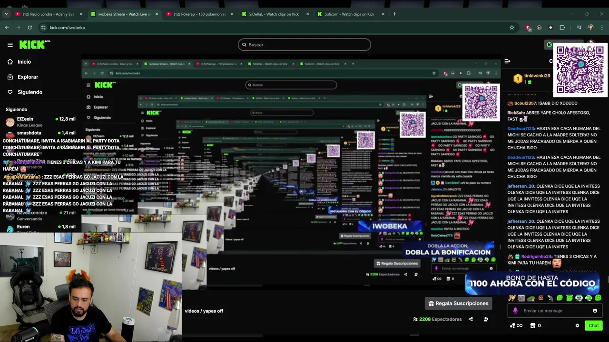Screen dimensions: 609x342
Task: Close the SiDeRaL tab
Action: pos(307,14)
